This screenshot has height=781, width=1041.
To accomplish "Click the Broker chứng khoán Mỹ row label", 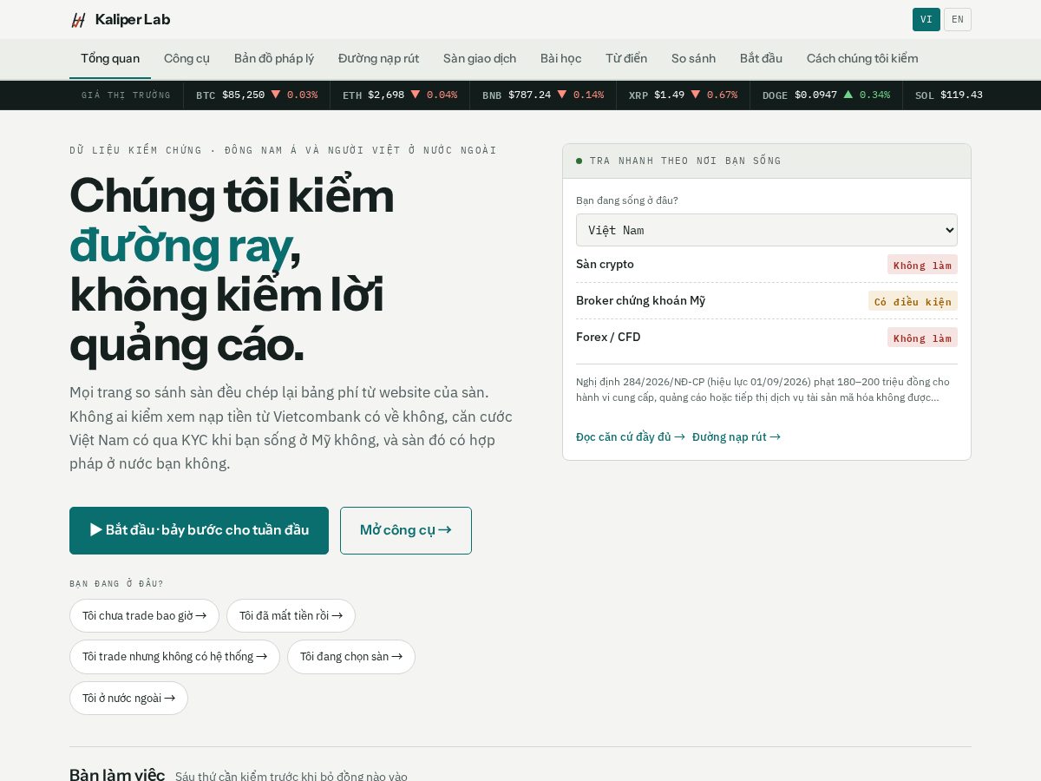I will pyautogui.click(x=640, y=300).
